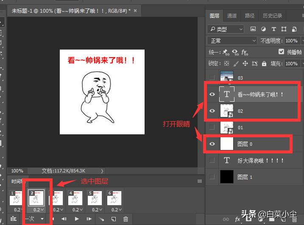This screenshot has height=225, width=304.
Task: Click the 100% zoom field in status bar
Action: click(17, 171)
